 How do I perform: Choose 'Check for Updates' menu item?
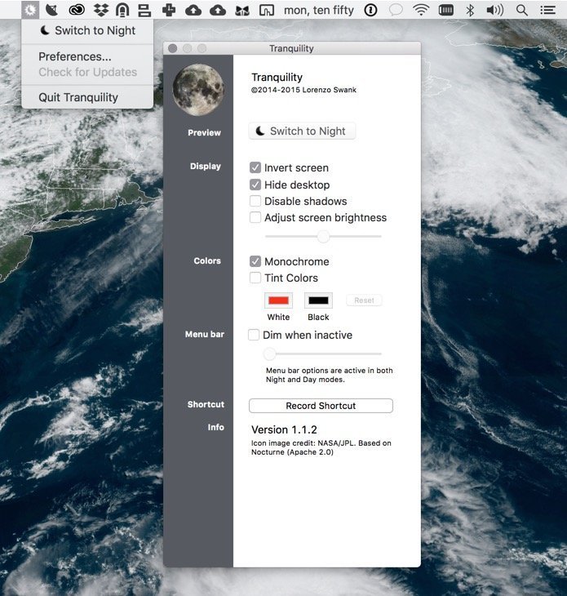[88, 72]
